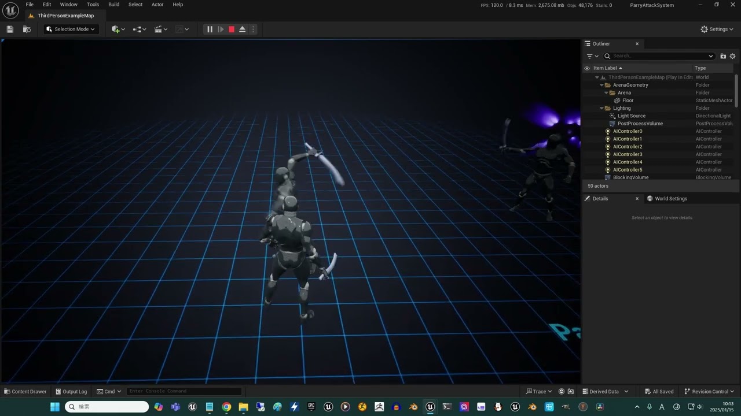The width and height of the screenshot is (741, 416).
Task: Select the Light Source item
Action: coord(631,116)
